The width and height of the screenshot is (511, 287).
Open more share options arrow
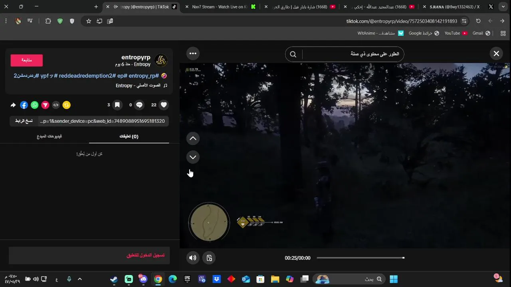point(13,105)
